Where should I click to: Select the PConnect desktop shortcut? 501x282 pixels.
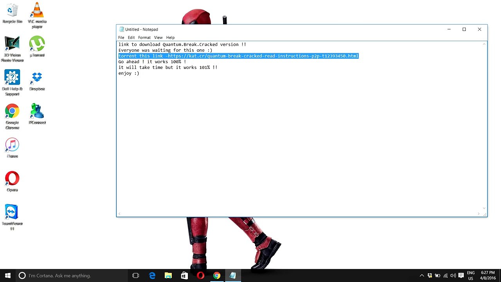[x=37, y=114]
